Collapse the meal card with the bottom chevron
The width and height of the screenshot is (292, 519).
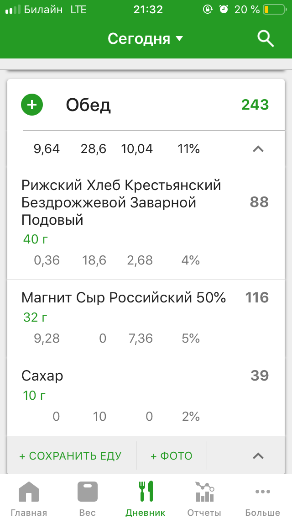pyautogui.click(x=258, y=455)
